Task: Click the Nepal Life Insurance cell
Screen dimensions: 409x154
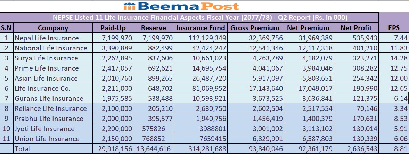Action: (47, 38)
